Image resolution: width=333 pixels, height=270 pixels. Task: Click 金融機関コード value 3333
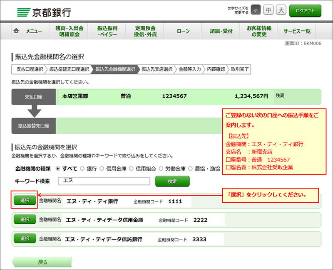tap(199, 239)
